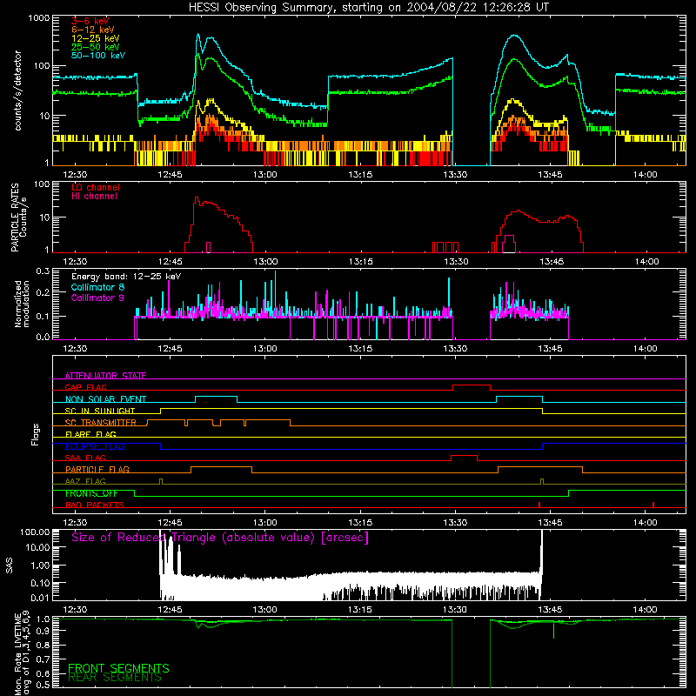
Task: Click the NON SOLAR EVENT flag label
Action: 105,399
